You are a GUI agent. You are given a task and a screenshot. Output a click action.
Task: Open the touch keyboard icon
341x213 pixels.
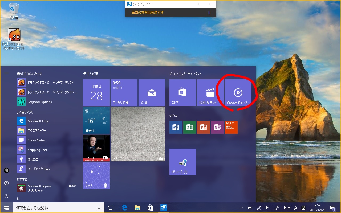pos(287,208)
